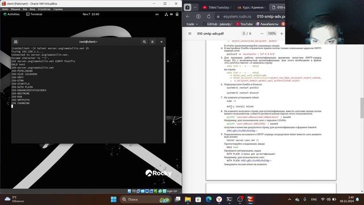Open Microsoft Edge from the taskbar
The width and height of the screenshot is (364, 205).
209,199
